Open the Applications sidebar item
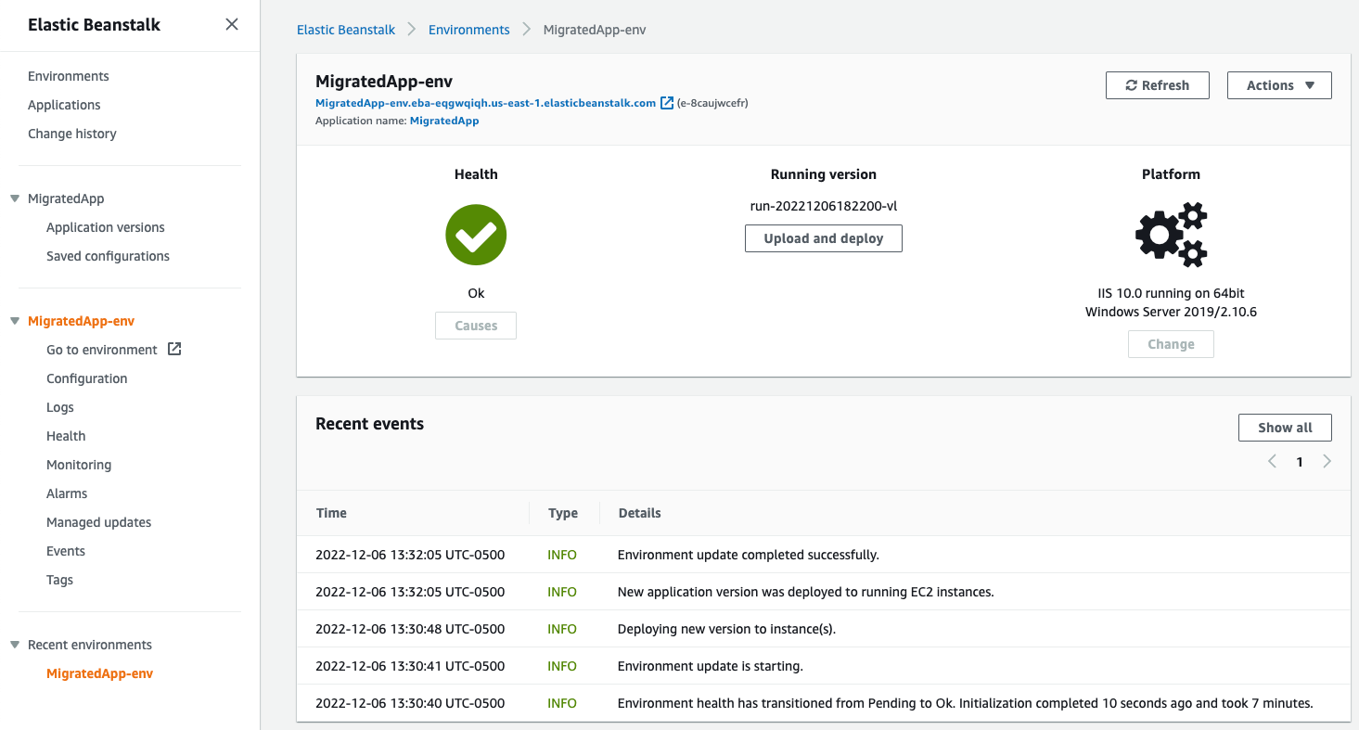 [x=64, y=105]
